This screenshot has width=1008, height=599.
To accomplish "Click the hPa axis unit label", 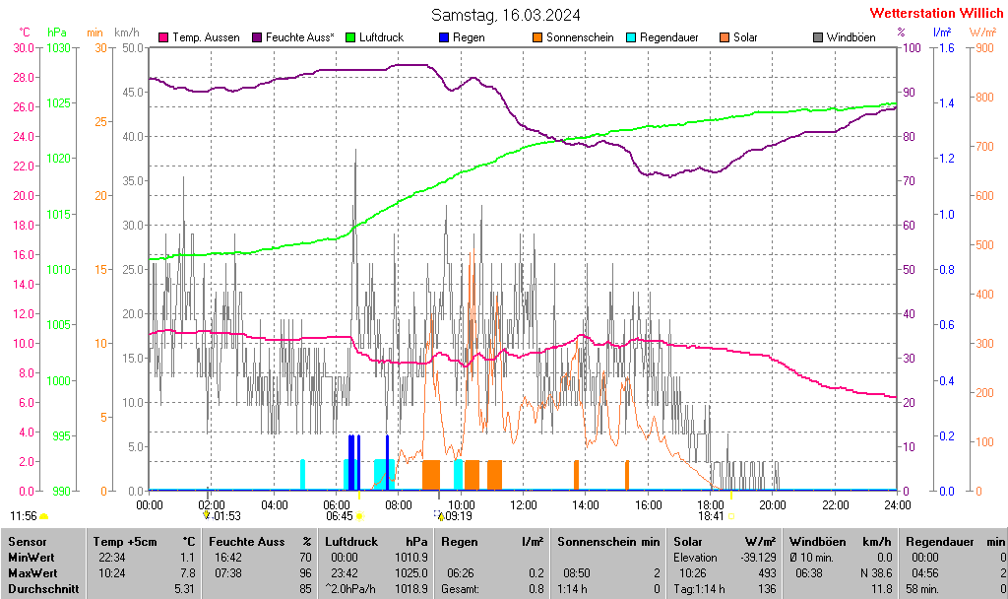I will tap(57, 33).
